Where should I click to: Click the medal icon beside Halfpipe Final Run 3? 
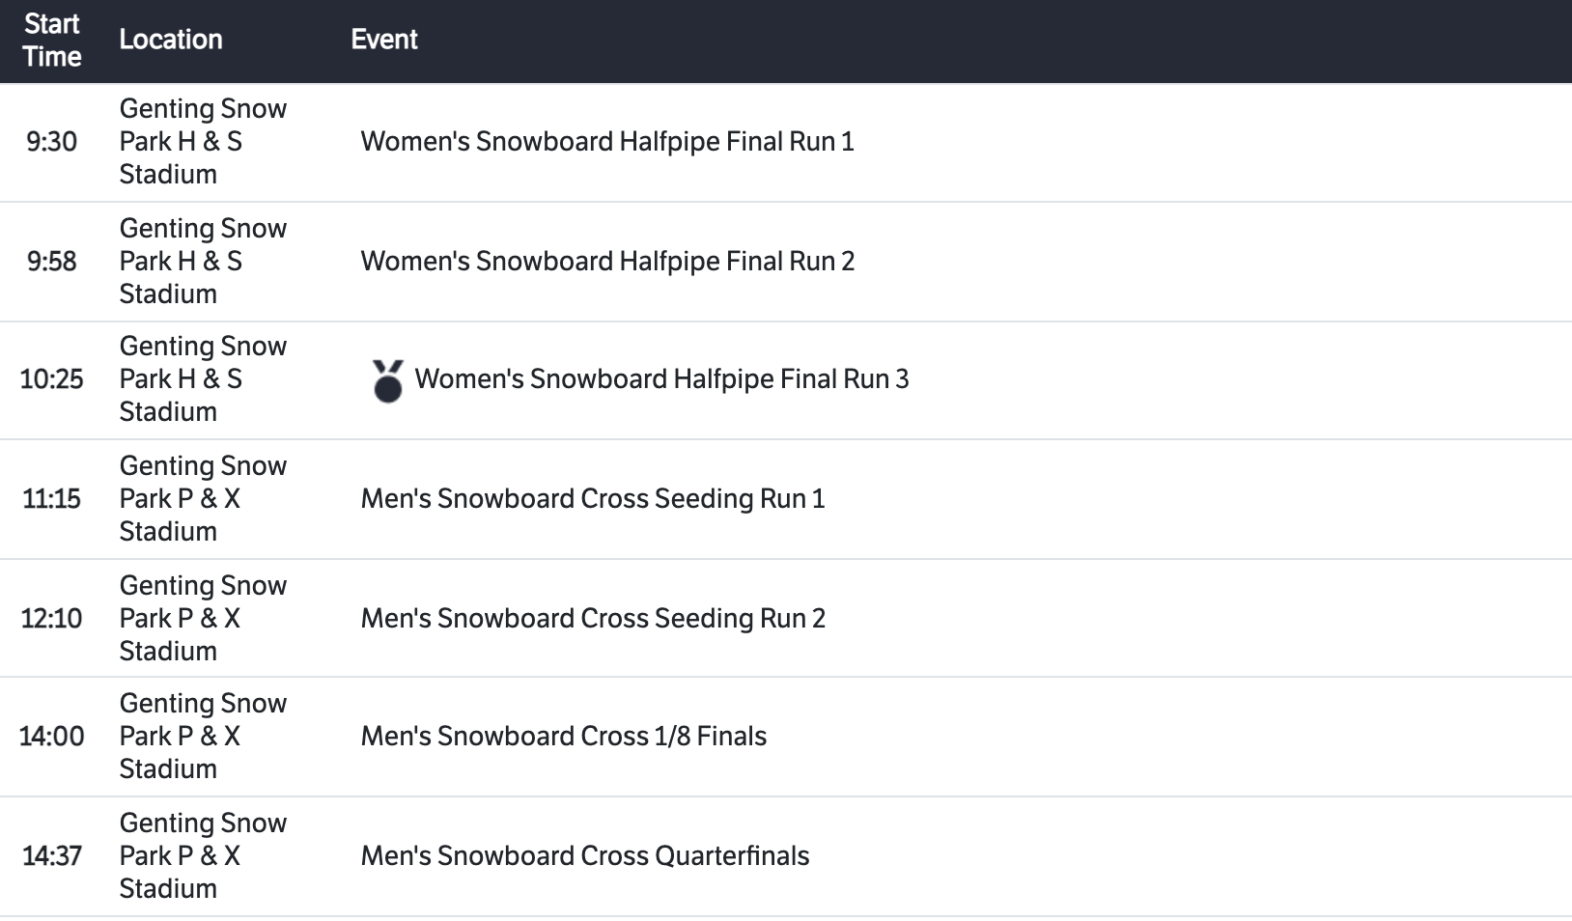point(387,380)
